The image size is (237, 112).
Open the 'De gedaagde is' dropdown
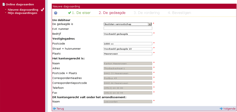128,24
